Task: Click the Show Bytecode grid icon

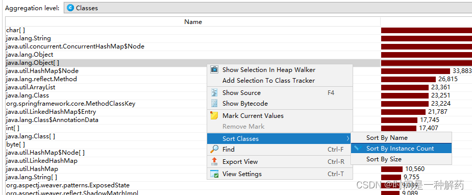Action: [x=214, y=103]
